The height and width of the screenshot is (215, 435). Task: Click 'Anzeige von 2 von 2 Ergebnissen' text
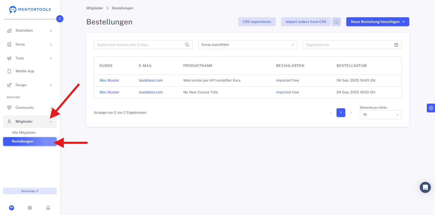(120, 113)
